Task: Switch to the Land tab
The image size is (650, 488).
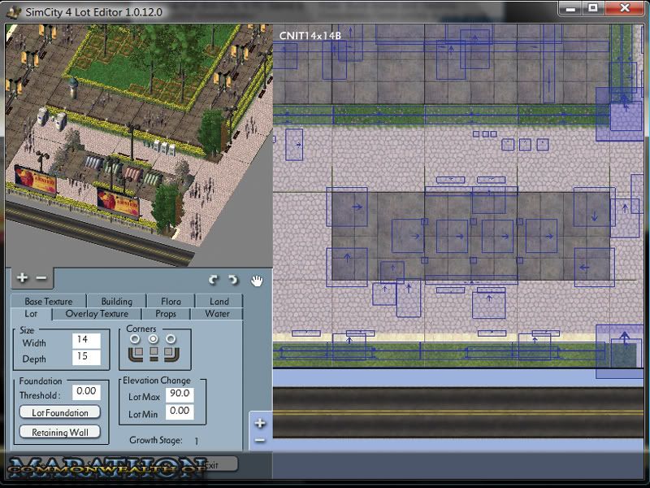Action: [219, 301]
